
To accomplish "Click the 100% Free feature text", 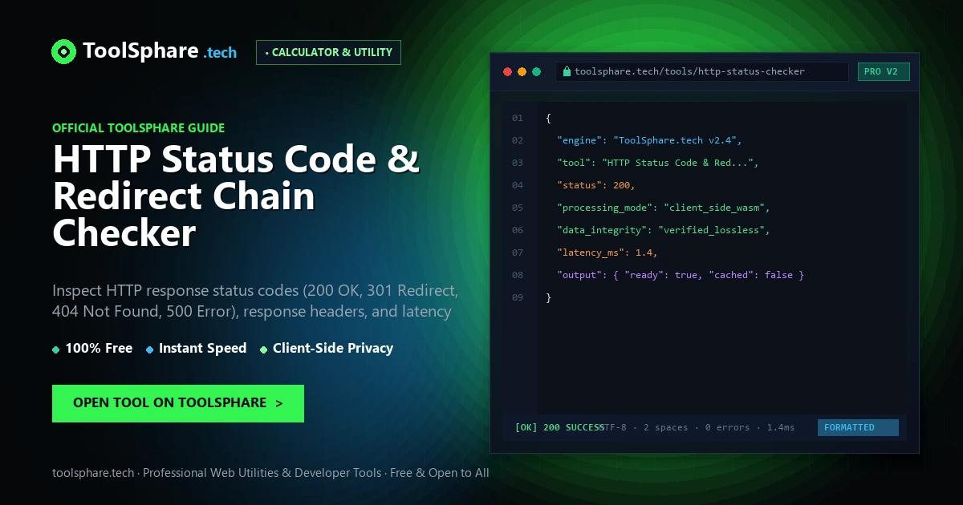I will tap(99, 349).
